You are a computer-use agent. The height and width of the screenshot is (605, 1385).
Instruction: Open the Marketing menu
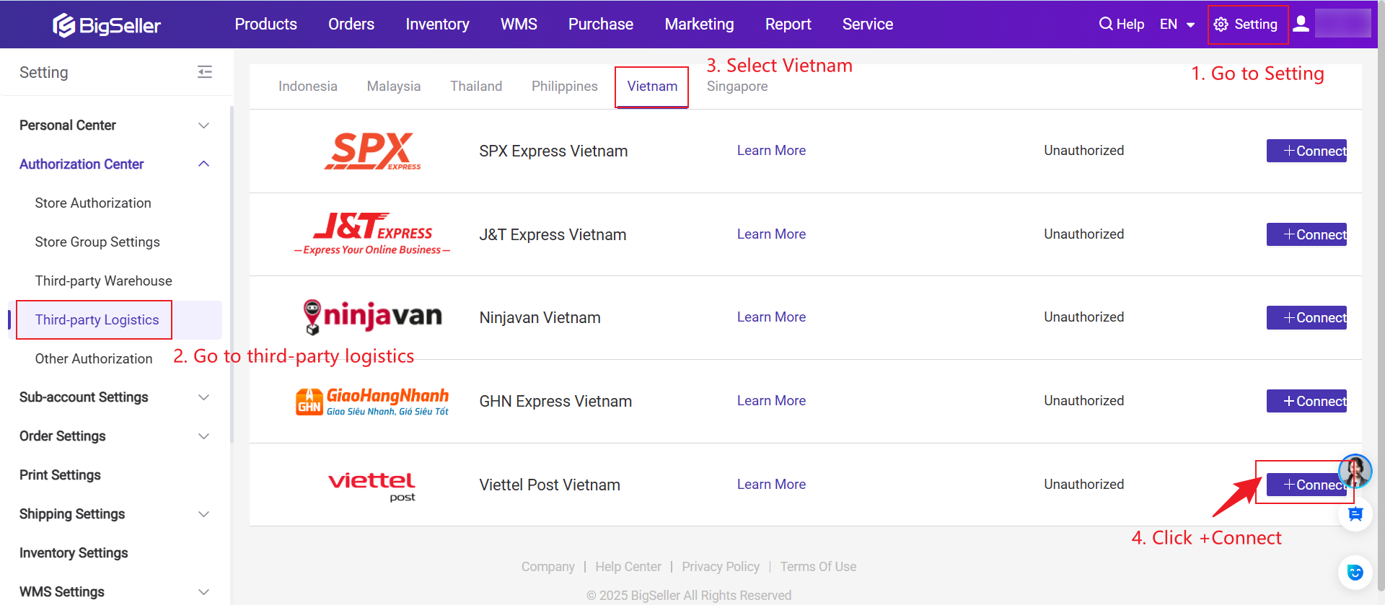tap(700, 25)
